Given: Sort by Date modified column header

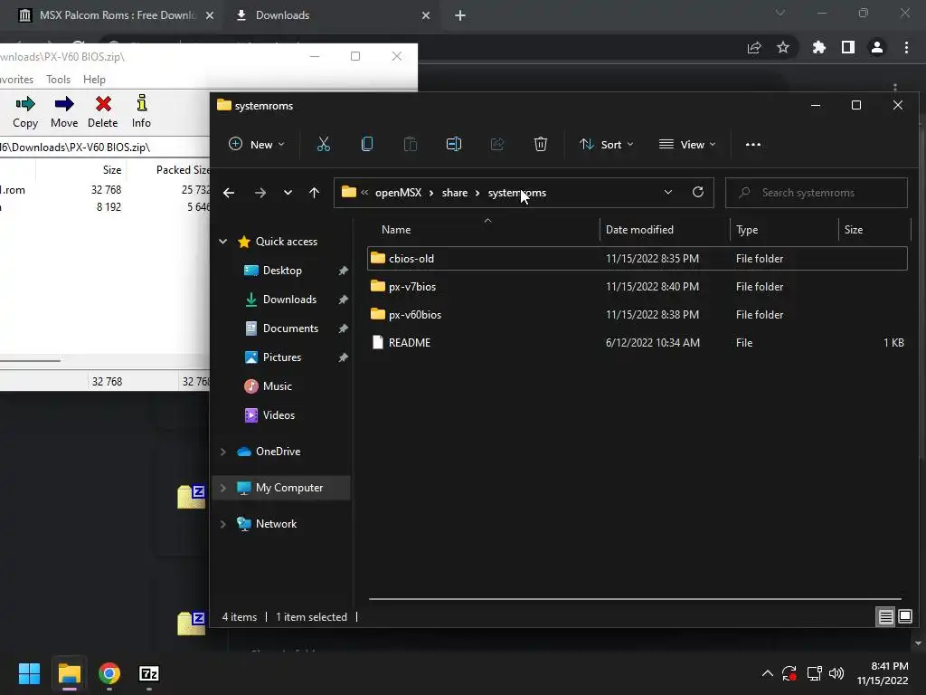Looking at the screenshot, I should (665, 230).
